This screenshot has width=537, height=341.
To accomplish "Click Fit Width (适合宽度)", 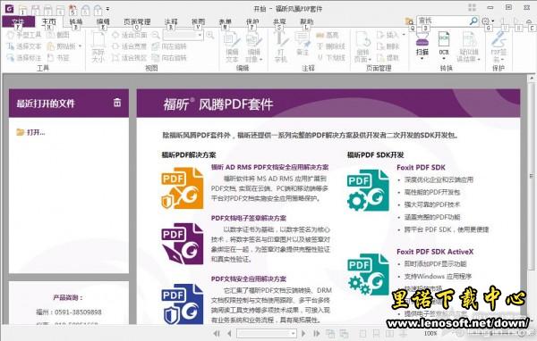I will [130, 46].
